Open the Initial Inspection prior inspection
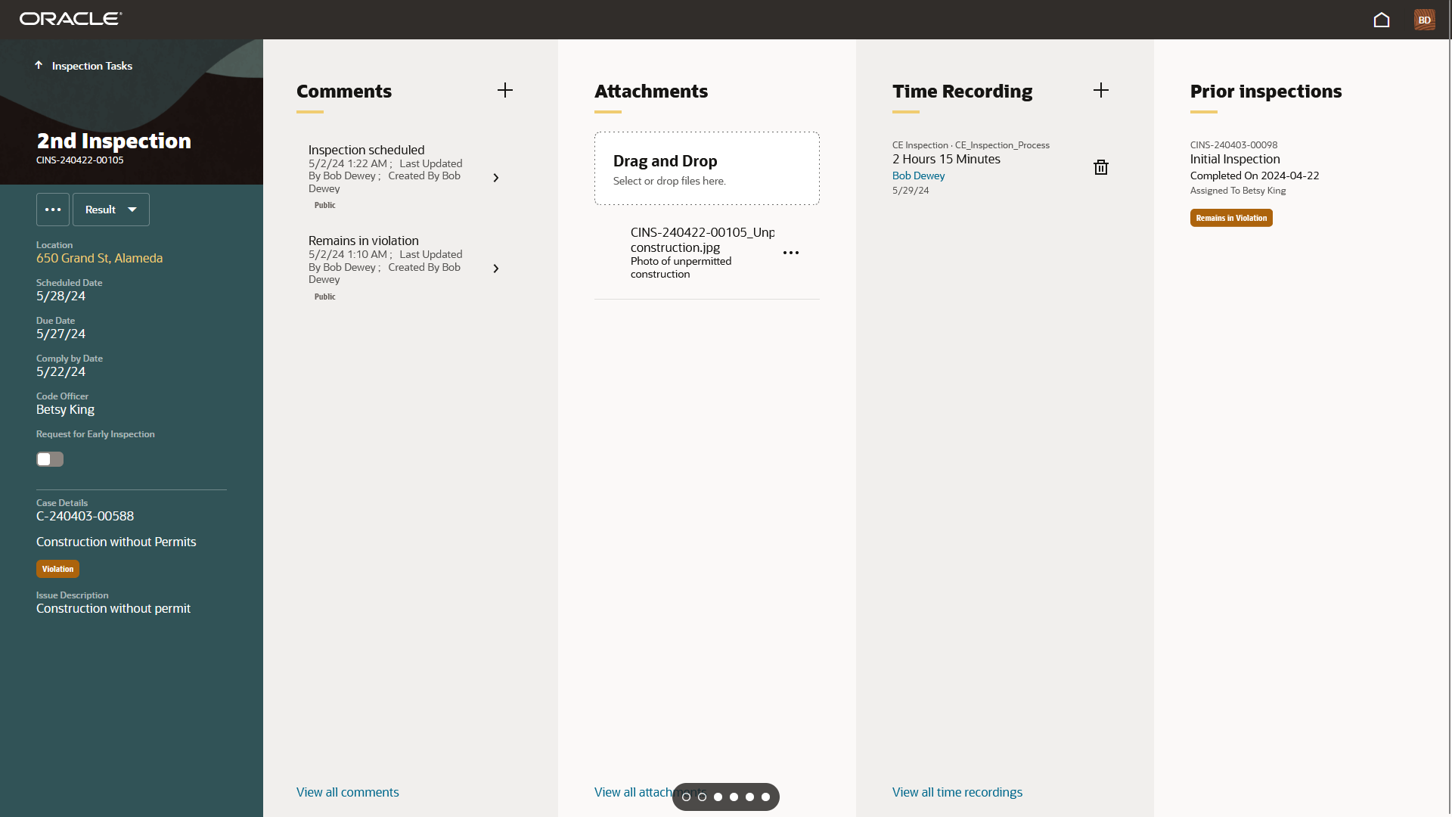 [x=1235, y=159]
